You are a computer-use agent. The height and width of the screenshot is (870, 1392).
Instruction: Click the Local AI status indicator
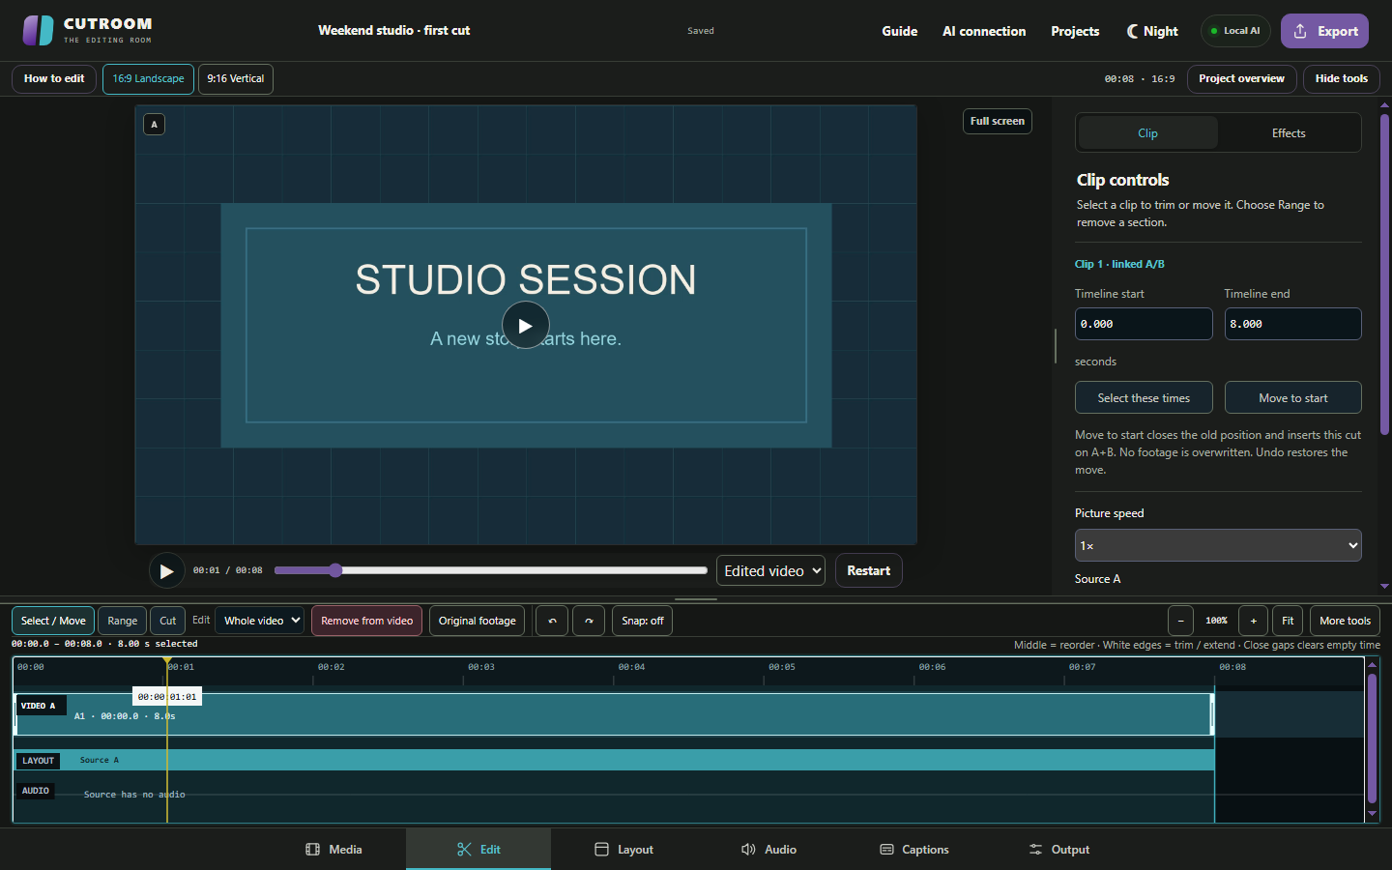coord(1235,31)
